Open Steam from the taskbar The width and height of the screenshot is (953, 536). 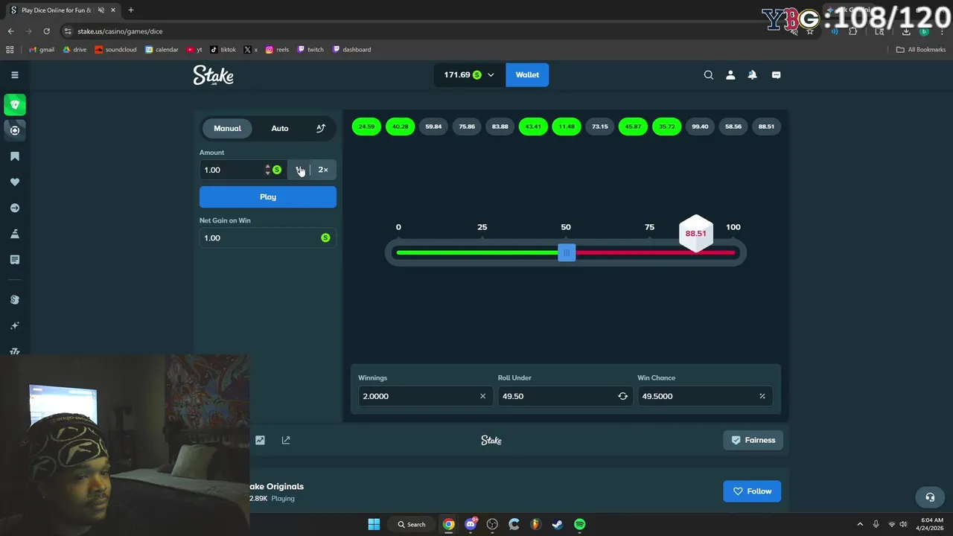557,524
